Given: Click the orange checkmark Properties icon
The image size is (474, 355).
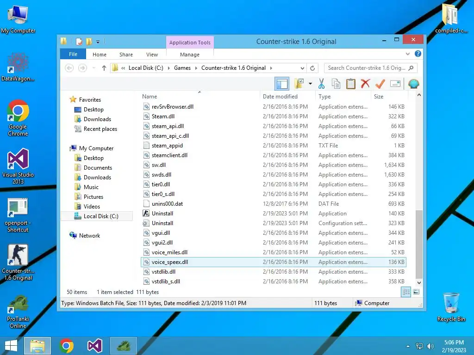Looking at the screenshot, I should pos(380,84).
